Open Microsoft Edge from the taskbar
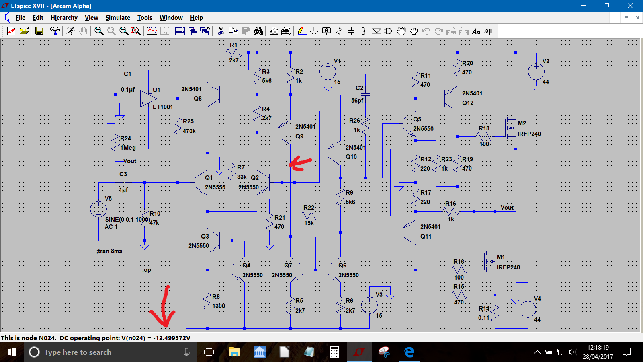Screen dimensions: 643x362 (x=409, y=352)
